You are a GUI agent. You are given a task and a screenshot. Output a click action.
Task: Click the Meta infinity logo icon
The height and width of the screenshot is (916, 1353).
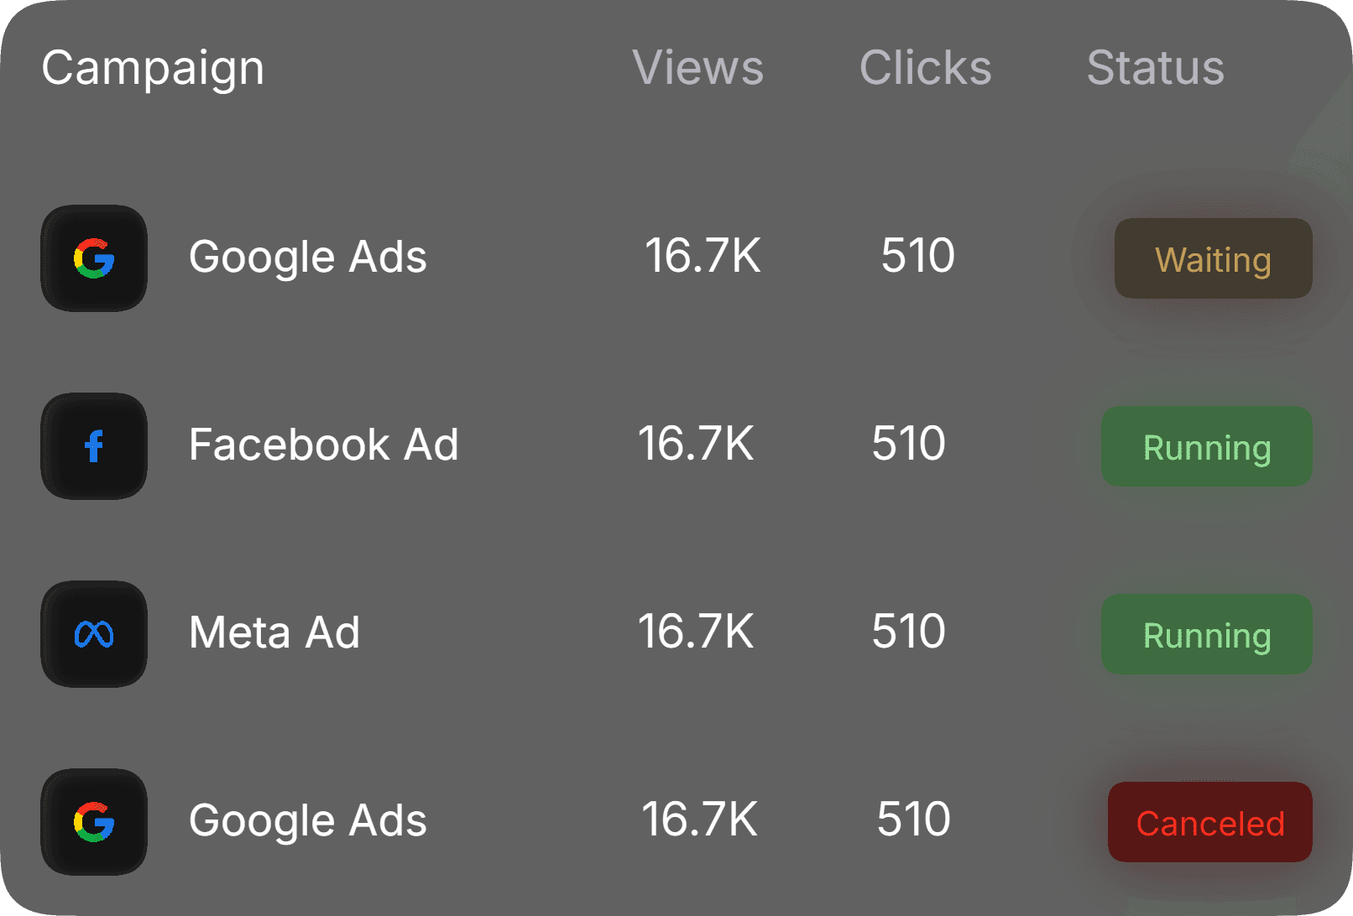point(94,633)
